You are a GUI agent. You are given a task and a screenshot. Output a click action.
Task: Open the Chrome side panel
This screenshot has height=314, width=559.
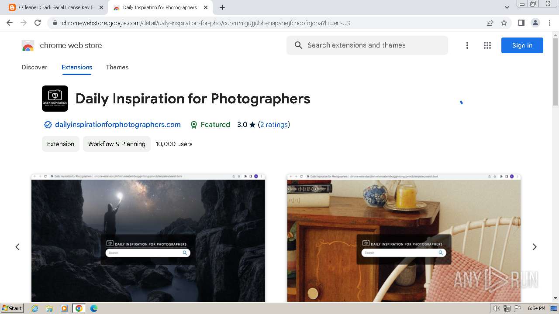coord(521,23)
